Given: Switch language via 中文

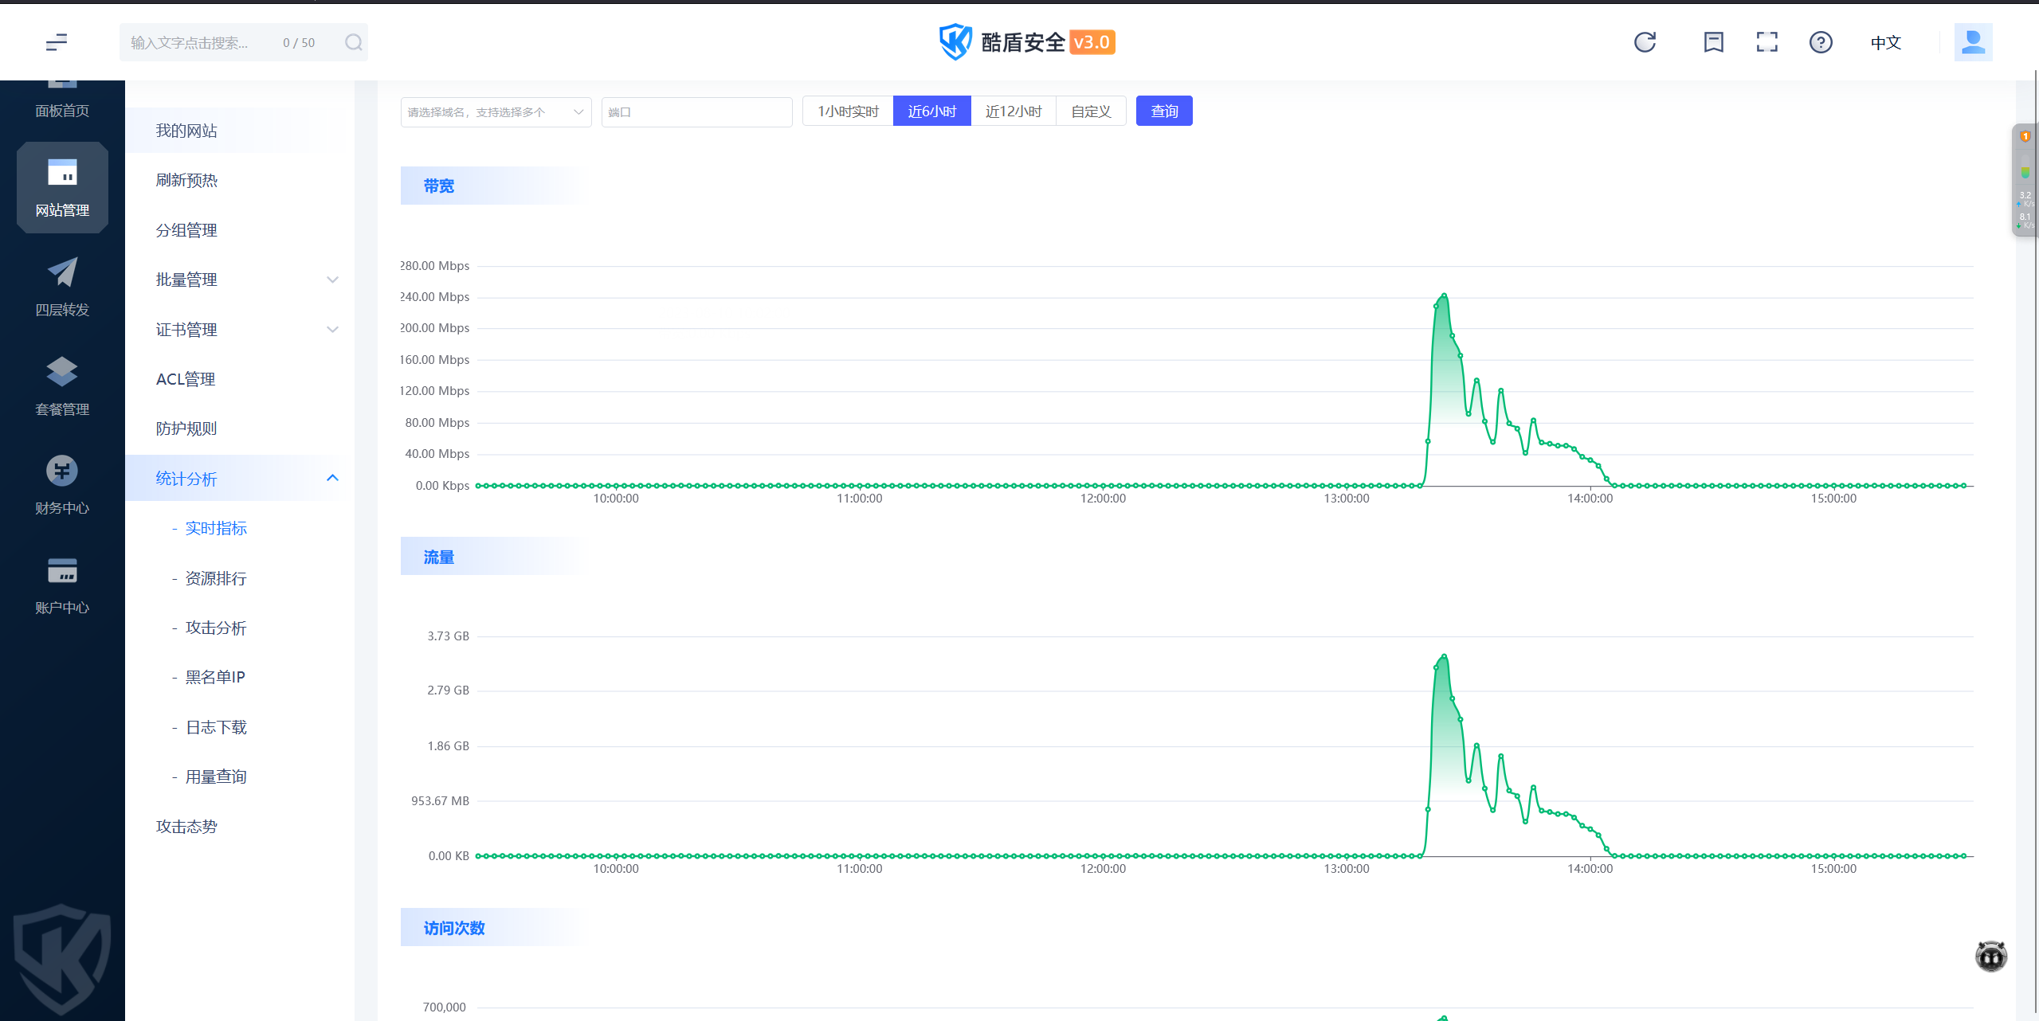Looking at the screenshot, I should (x=1885, y=43).
